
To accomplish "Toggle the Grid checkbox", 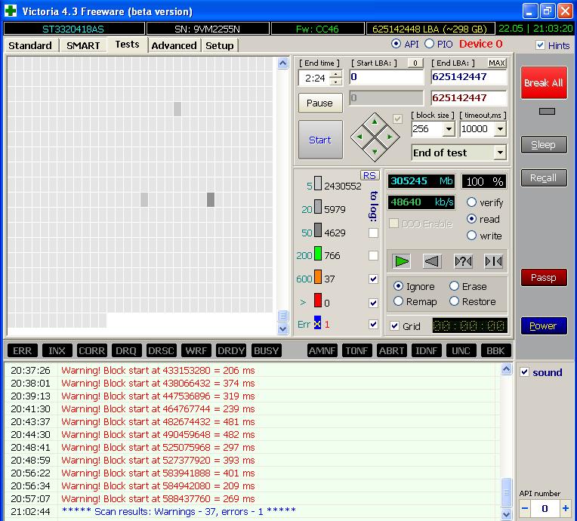I will point(395,325).
